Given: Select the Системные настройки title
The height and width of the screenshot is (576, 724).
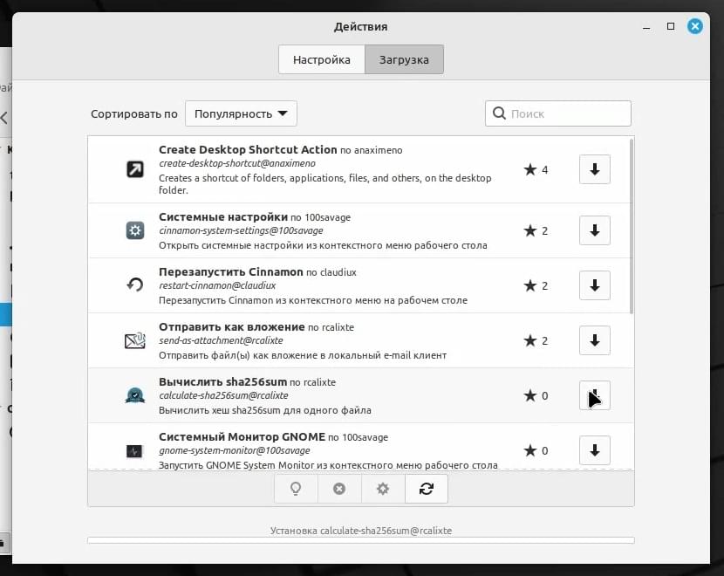Looking at the screenshot, I should coord(223,216).
